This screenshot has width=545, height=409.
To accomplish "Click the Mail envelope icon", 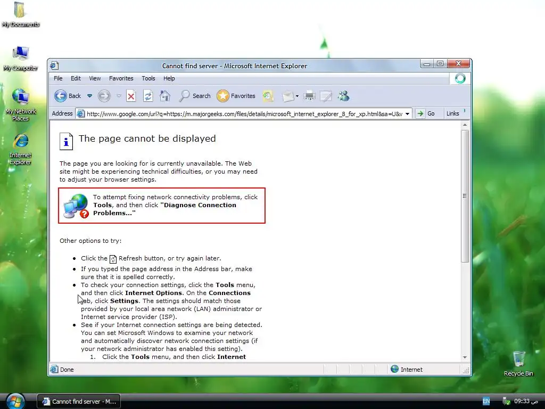I will point(288,96).
